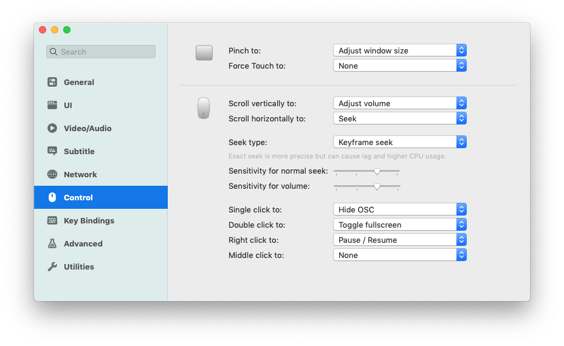Click the normal seek sensitivity slider
The width and height of the screenshot is (564, 346).
(x=367, y=171)
